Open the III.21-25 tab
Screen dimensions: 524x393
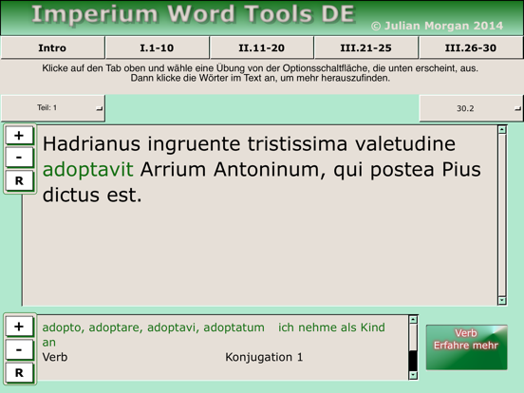(366, 47)
